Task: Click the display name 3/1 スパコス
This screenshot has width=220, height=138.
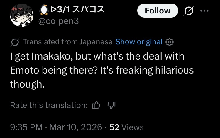Action: (78, 10)
